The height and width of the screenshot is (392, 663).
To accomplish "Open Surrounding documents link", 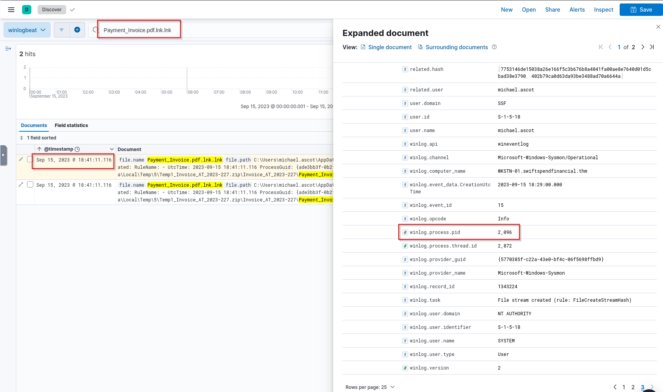I will pyautogui.click(x=456, y=47).
